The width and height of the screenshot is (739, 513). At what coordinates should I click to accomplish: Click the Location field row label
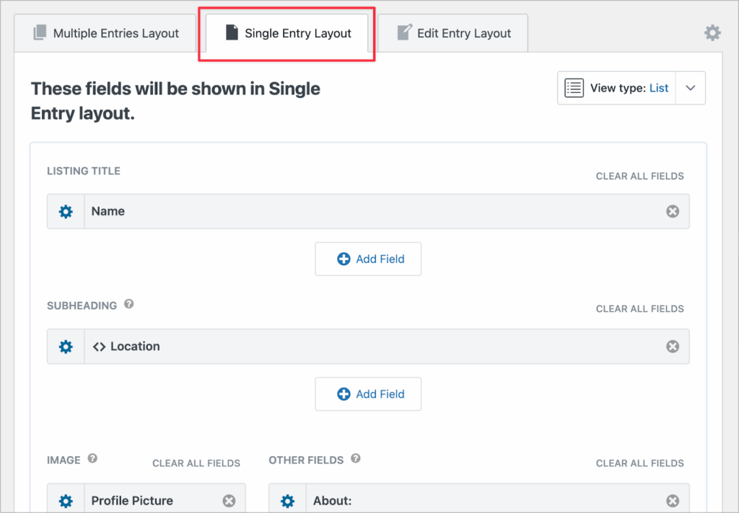(135, 347)
